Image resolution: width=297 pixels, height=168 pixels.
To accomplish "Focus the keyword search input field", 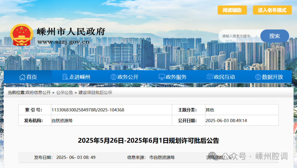I will coord(238,36).
